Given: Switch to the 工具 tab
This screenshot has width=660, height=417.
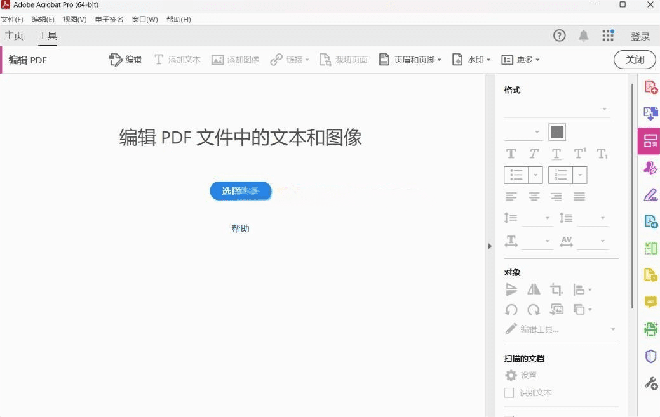Looking at the screenshot, I should 48,36.
